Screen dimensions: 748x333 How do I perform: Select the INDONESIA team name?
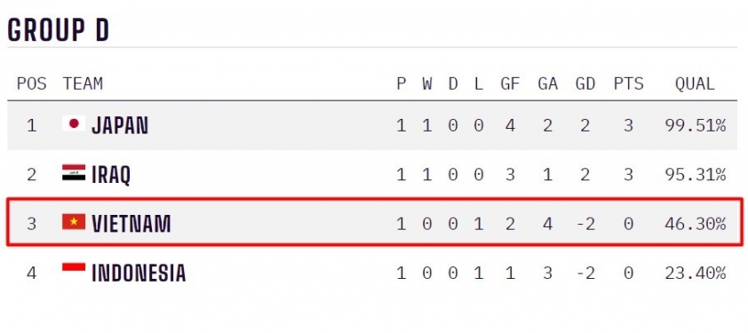tap(139, 273)
